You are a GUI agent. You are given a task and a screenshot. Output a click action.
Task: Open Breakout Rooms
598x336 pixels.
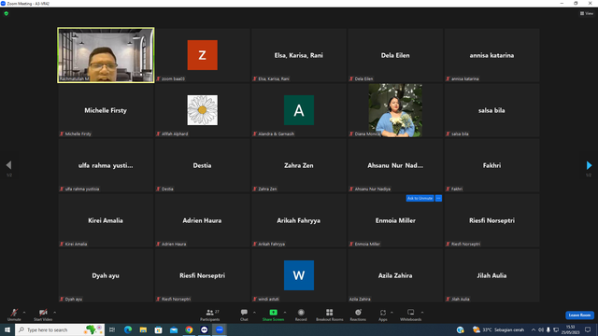(330, 315)
